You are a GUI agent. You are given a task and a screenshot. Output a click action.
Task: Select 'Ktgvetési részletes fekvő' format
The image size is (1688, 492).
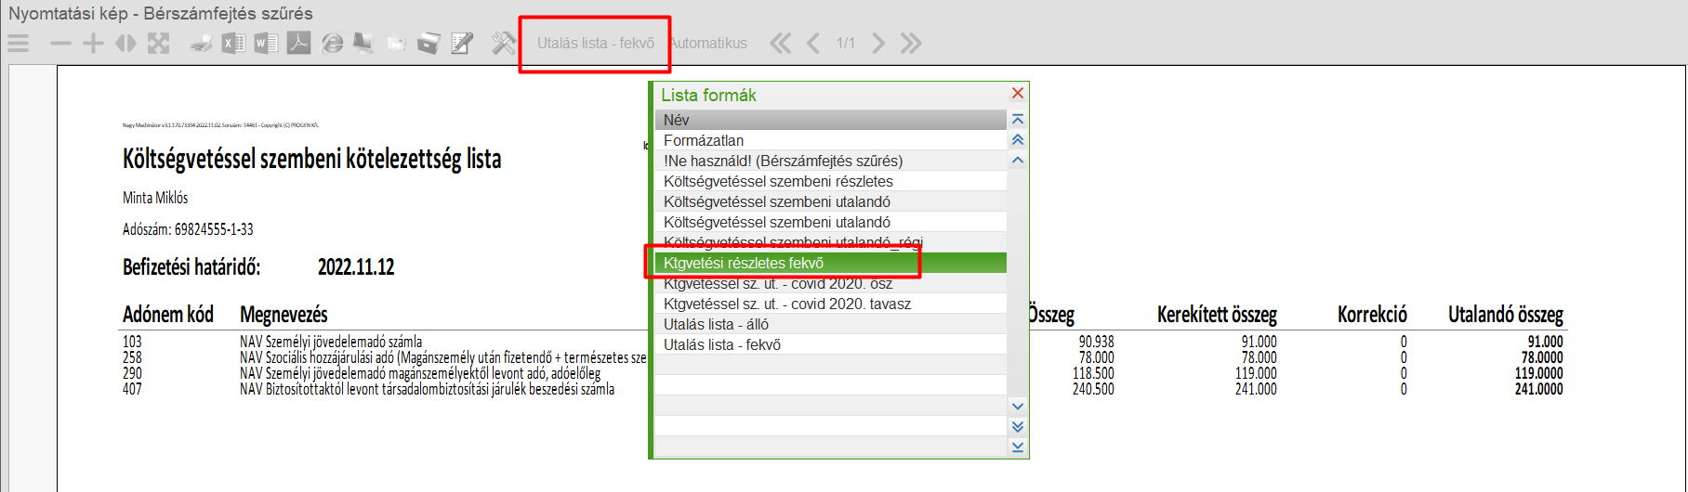[830, 263]
